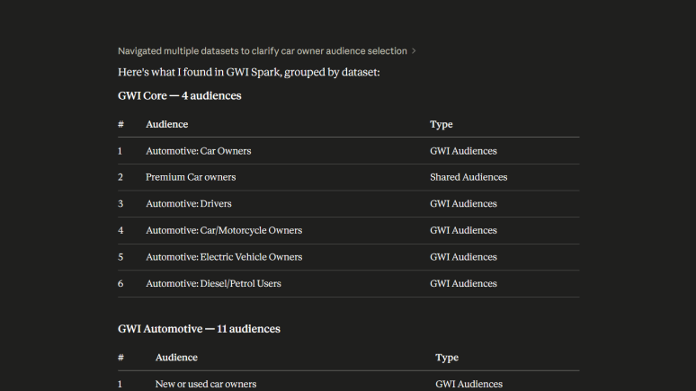Screen dimensions: 696x391
Task: Click the 'GWI Core — 4 audiences' heading
Action: [x=180, y=96]
